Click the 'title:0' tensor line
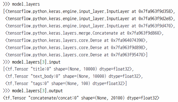The height and width of the screenshot is (102, 178). (68, 69)
